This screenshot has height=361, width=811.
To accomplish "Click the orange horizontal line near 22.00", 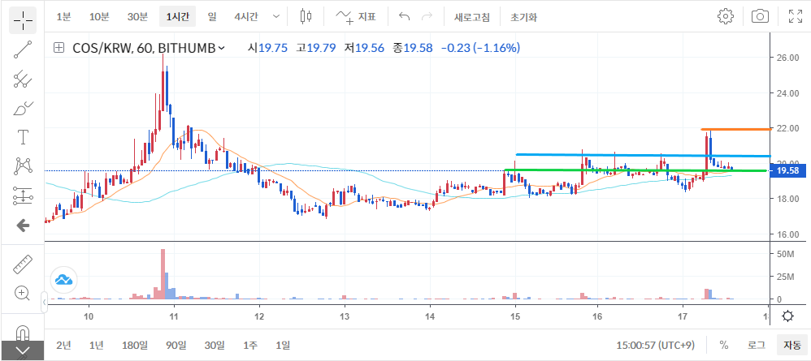I will pos(735,129).
